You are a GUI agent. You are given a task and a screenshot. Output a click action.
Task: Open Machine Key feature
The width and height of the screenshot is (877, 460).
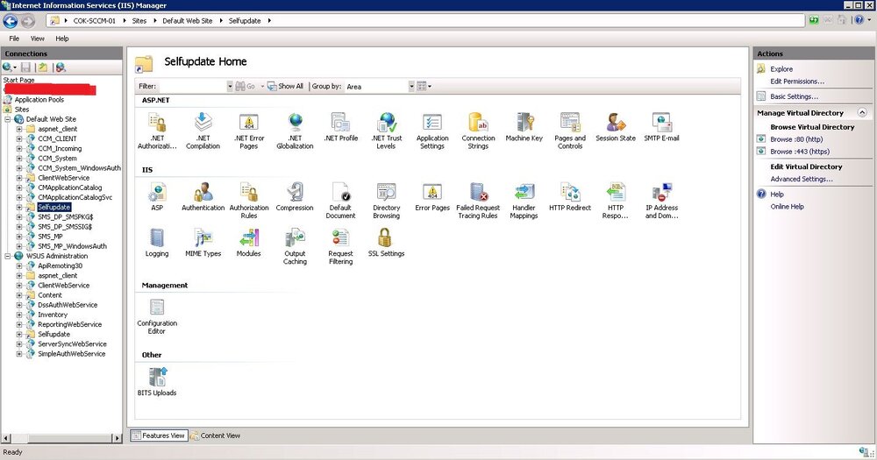click(524, 127)
